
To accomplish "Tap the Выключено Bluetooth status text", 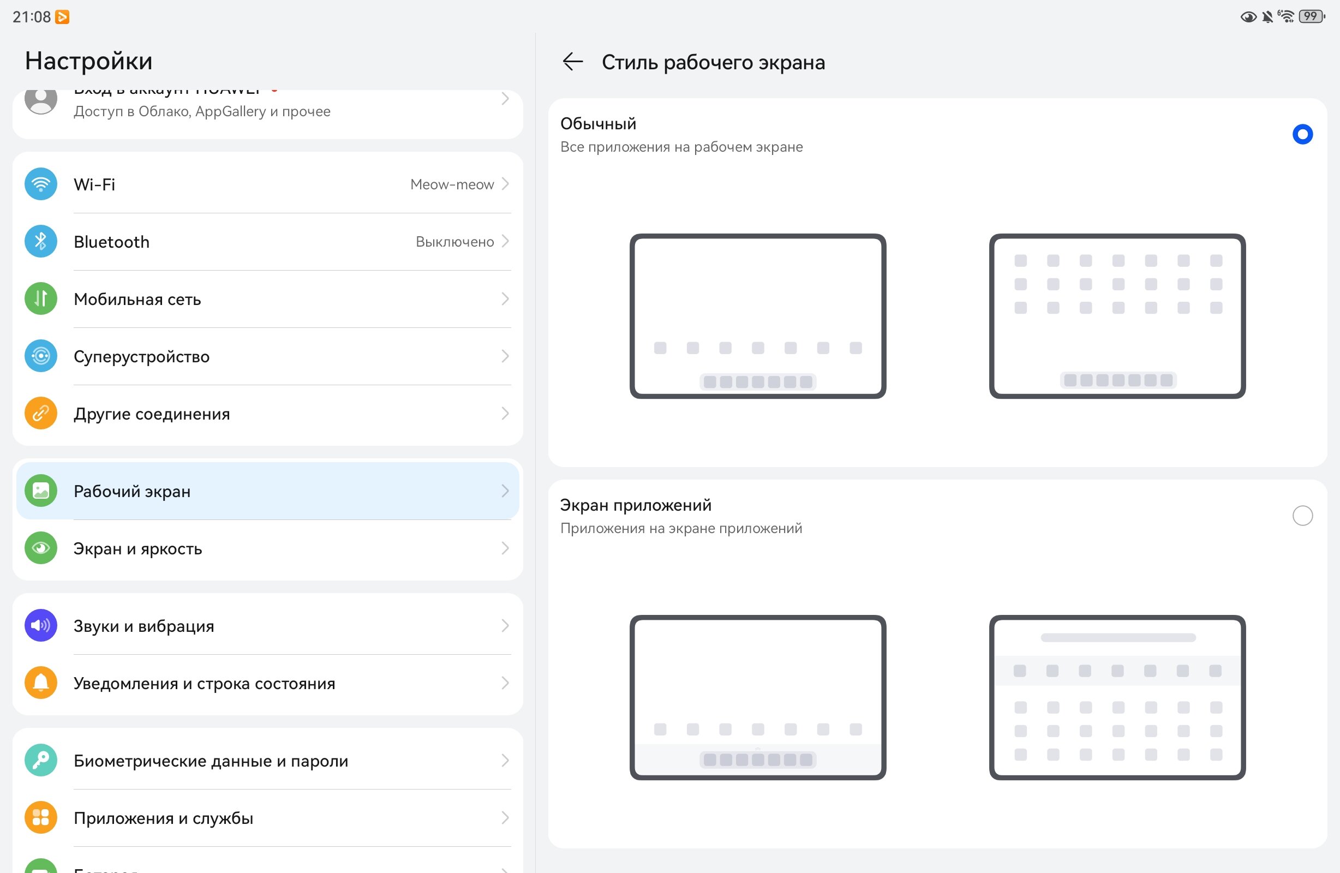I will pos(454,242).
